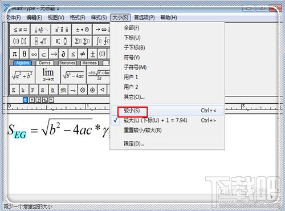This screenshot has height=211, width=285.
Task: Switch to the Matrices tab
Action: (x=89, y=63)
